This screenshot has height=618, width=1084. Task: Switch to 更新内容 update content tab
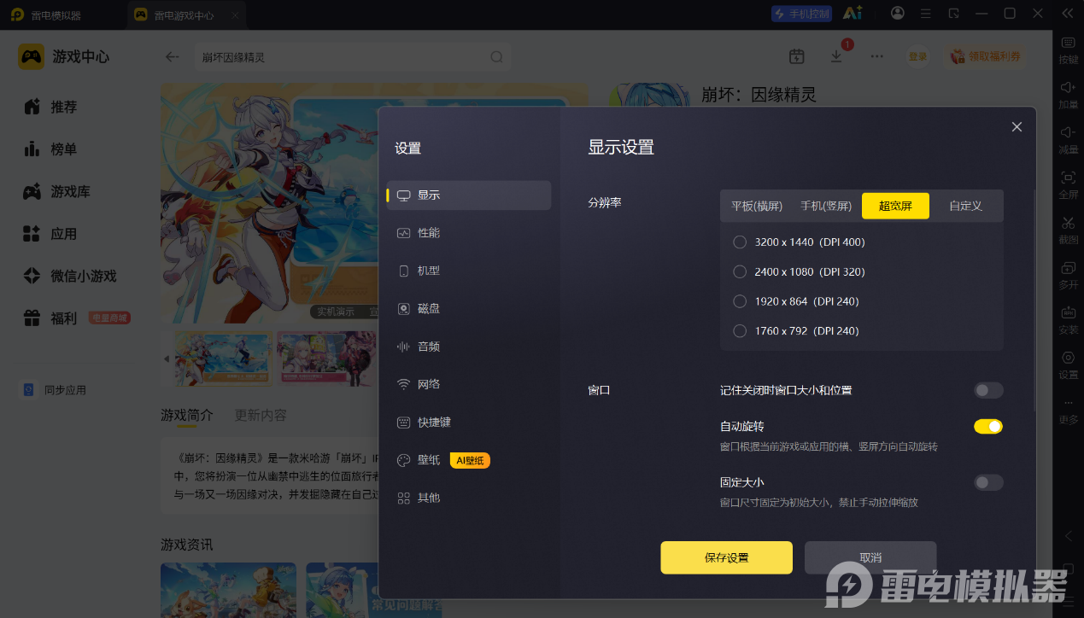click(x=261, y=415)
